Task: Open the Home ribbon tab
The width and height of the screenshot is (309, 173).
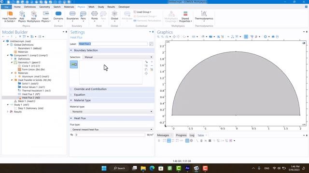Action: click(17, 7)
